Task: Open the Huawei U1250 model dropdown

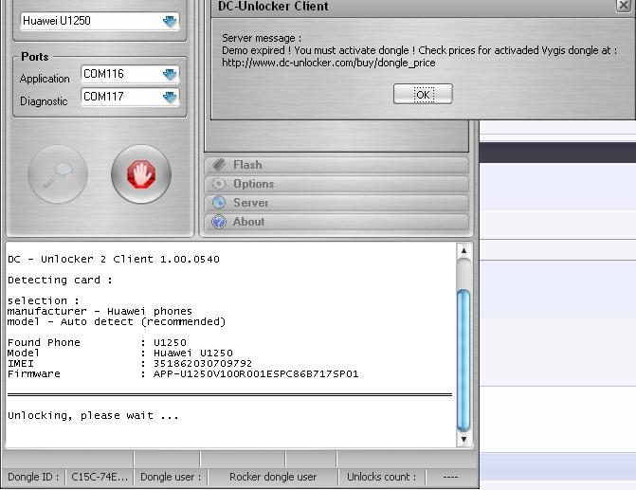Action: click(x=169, y=21)
